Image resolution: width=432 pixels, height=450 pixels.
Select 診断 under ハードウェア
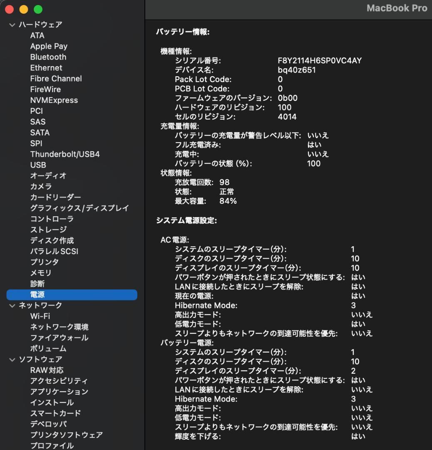pyautogui.click(x=37, y=283)
